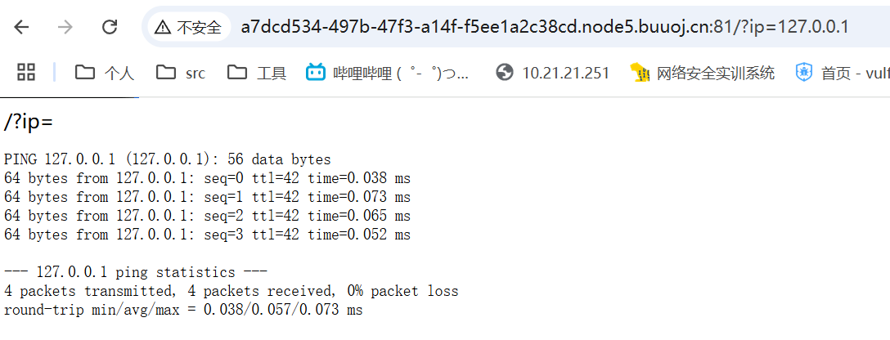Focus the address bar URL text

tap(544, 27)
